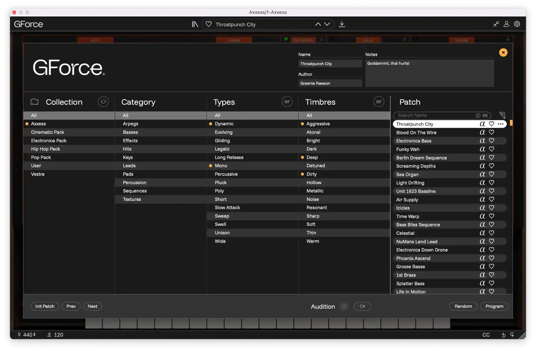Click the Random button
The image size is (536, 351).
pyautogui.click(x=463, y=306)
